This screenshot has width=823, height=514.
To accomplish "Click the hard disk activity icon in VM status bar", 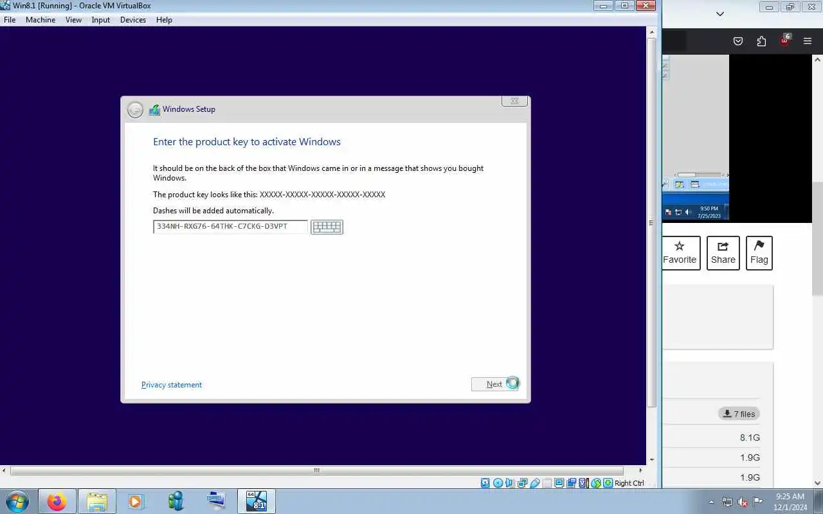I will coord(485,483).
